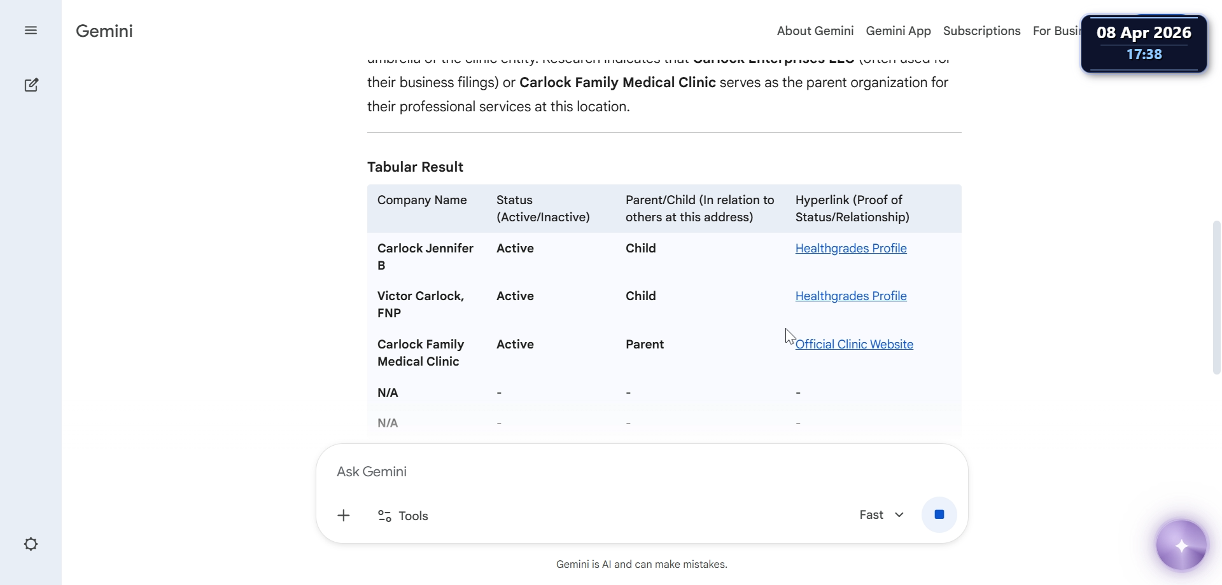Viewport: 1222px width, 585px height.
Task: Click the purple sparkle floating button
Action: pos(1181,546)
